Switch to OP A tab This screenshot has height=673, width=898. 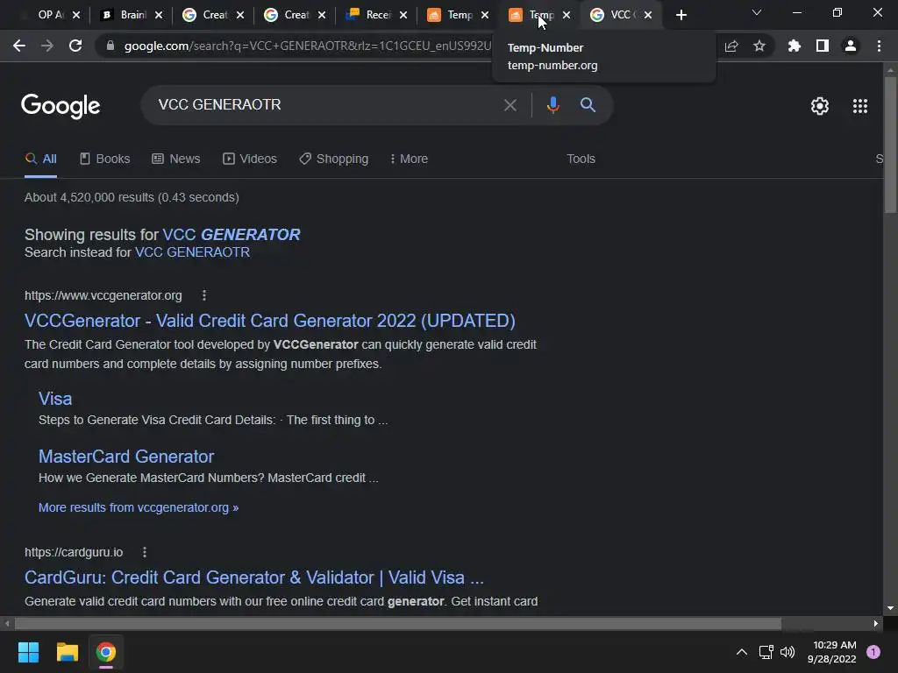coord(50,15)
